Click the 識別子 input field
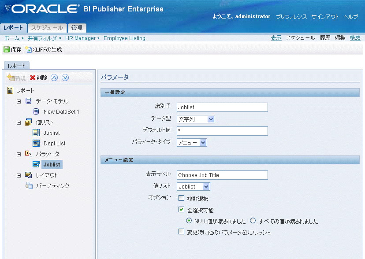This screenshot has width=365, height=259. (222, 107)
